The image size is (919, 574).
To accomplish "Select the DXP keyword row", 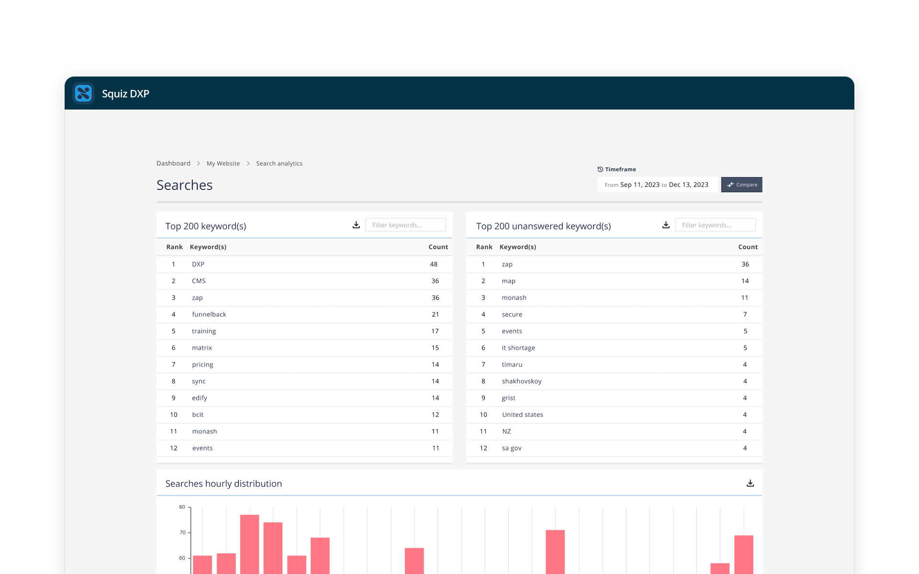I will tap(304, 264).
